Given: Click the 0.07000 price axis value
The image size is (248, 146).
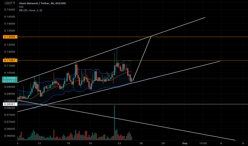Looking at the screenshot, I should click(10, 122).
